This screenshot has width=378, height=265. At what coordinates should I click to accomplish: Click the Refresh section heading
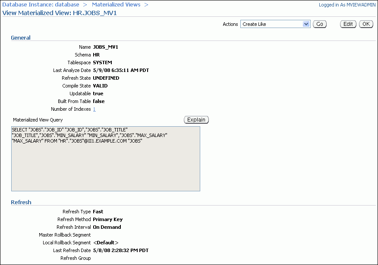point(21,202)
